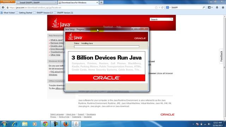Open the Developers footer link
Screen dimensions: 226x127
click(91, 114)
